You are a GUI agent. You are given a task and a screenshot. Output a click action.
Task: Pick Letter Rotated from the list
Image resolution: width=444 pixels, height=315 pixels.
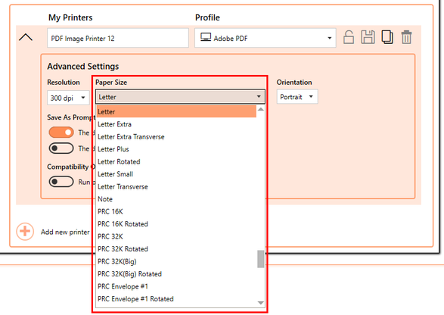point(176,161)
